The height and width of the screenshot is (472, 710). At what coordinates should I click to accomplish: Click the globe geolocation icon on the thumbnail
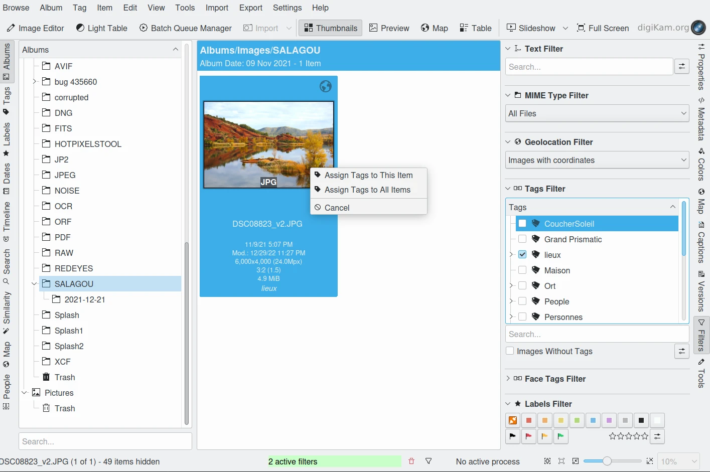(x=326, y=86)
